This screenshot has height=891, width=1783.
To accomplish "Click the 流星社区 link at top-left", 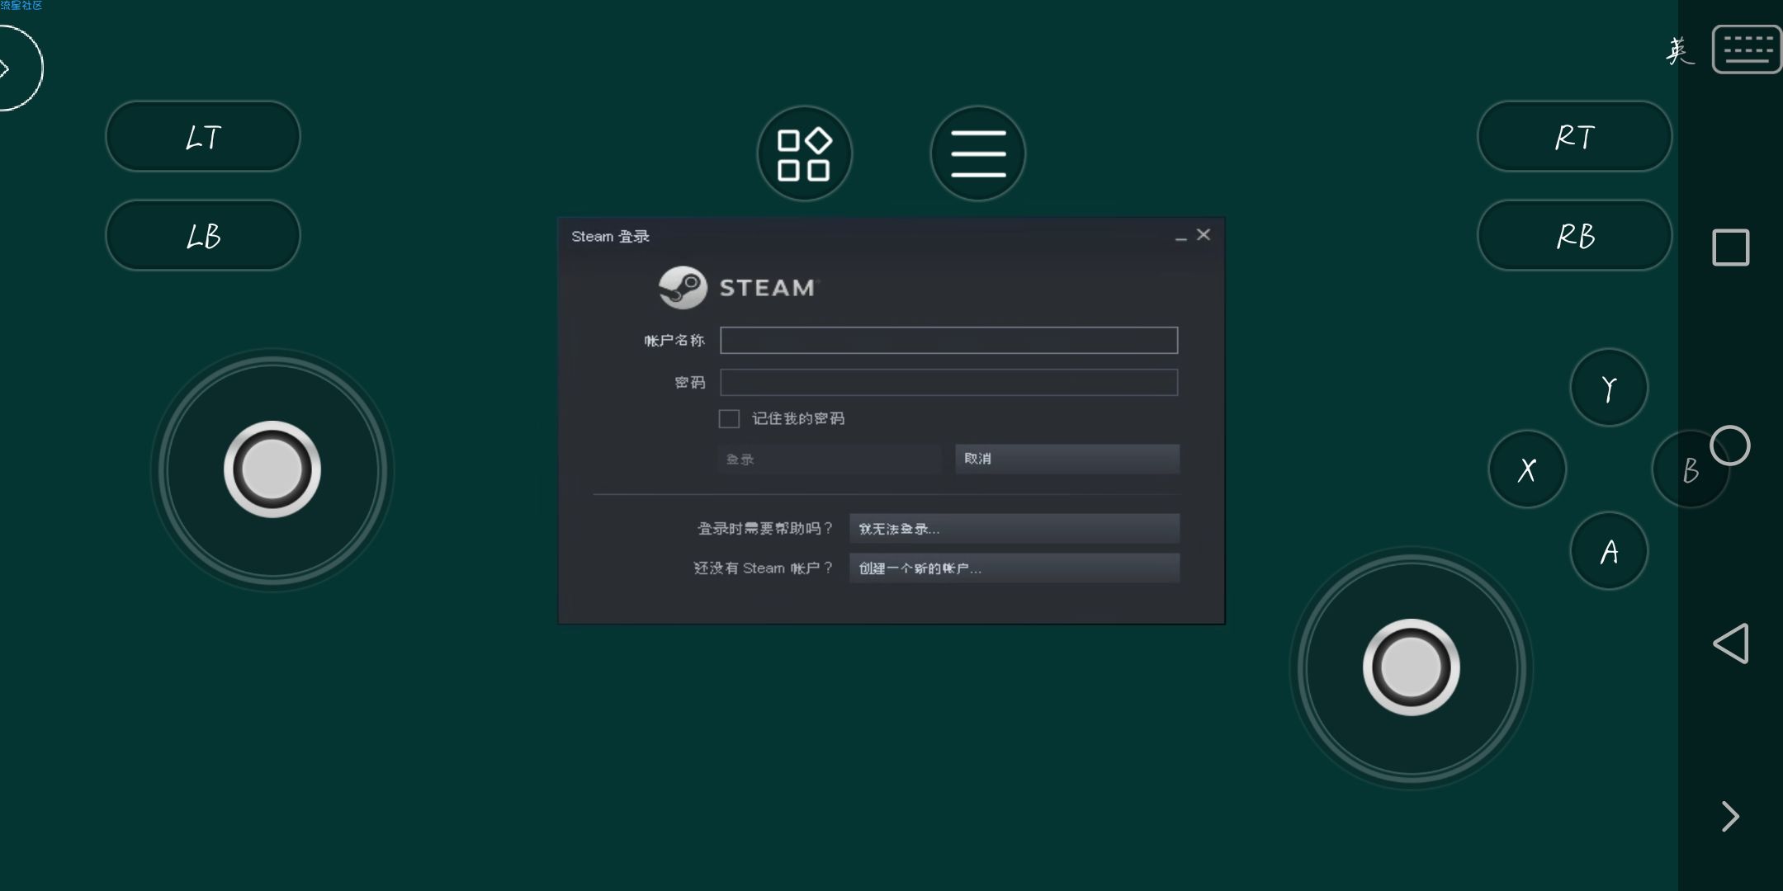I will click(21, 6).
